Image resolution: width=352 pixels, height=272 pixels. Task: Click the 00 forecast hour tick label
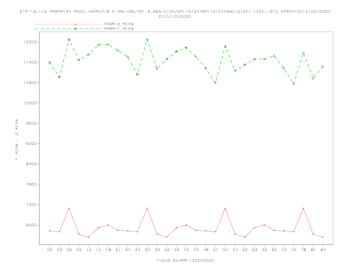coord(50,250)
